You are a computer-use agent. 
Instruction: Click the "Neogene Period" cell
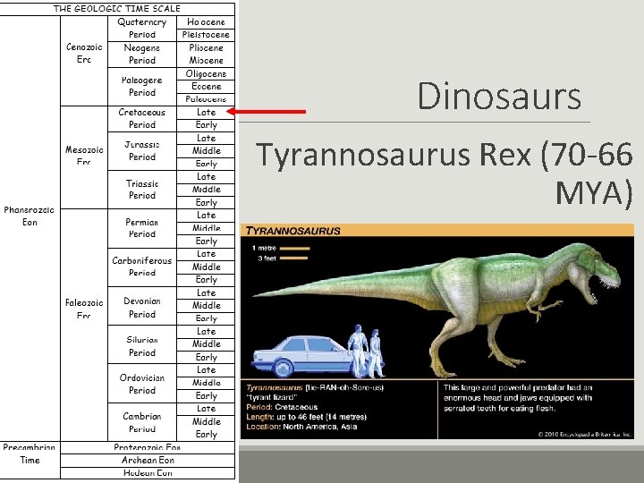tap(142, 55)
